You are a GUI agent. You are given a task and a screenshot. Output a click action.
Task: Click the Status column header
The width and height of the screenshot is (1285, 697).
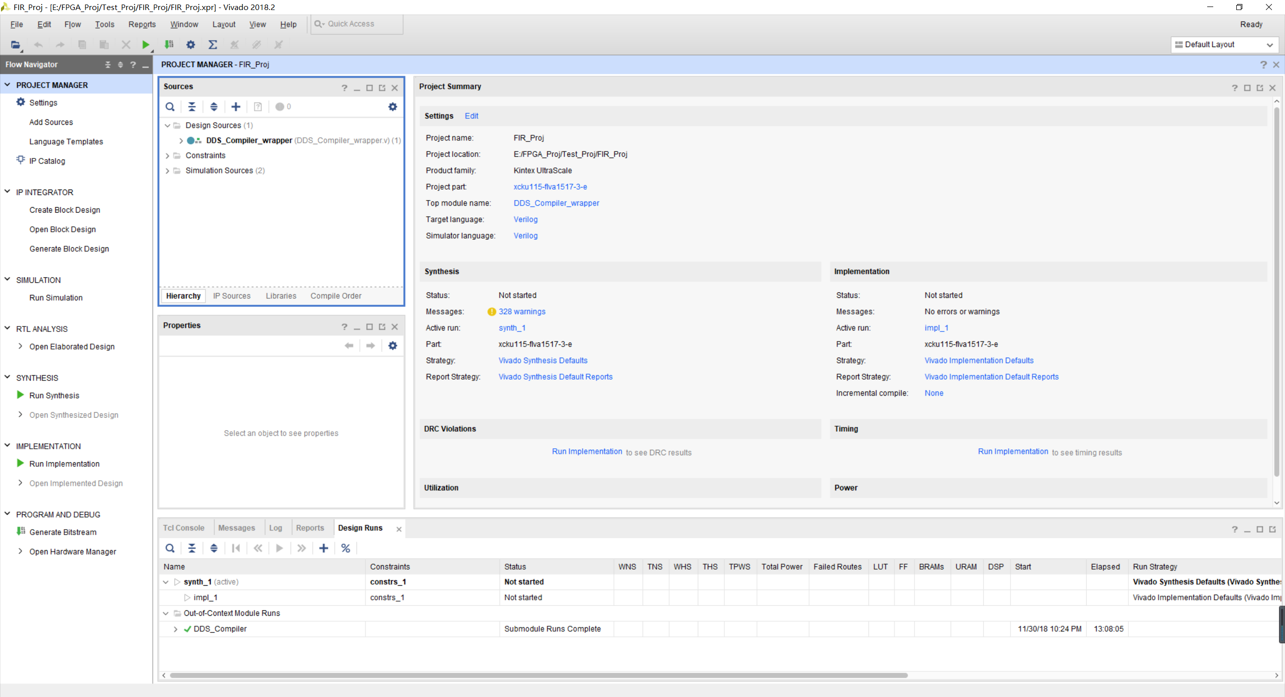click(556, 567)
